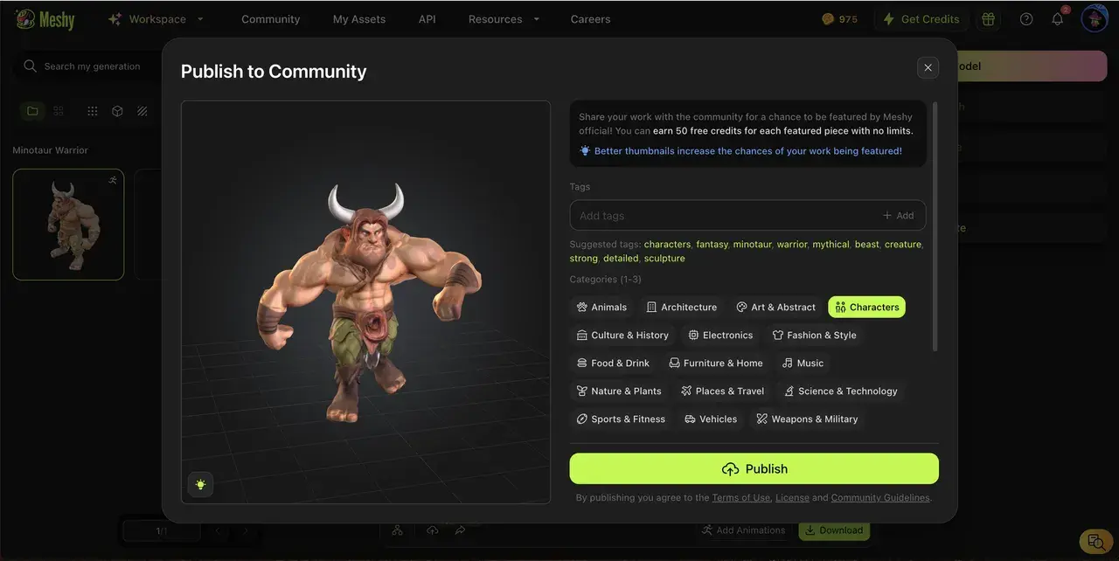Go to the Community page
The height and width of the screenshot is (561, 1119).
tap(270, 18)
